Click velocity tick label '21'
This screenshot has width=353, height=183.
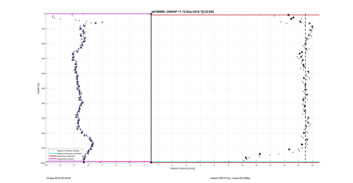[298, 165]
